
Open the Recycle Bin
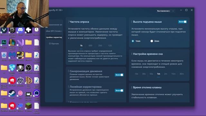click(x=4, y=55)
